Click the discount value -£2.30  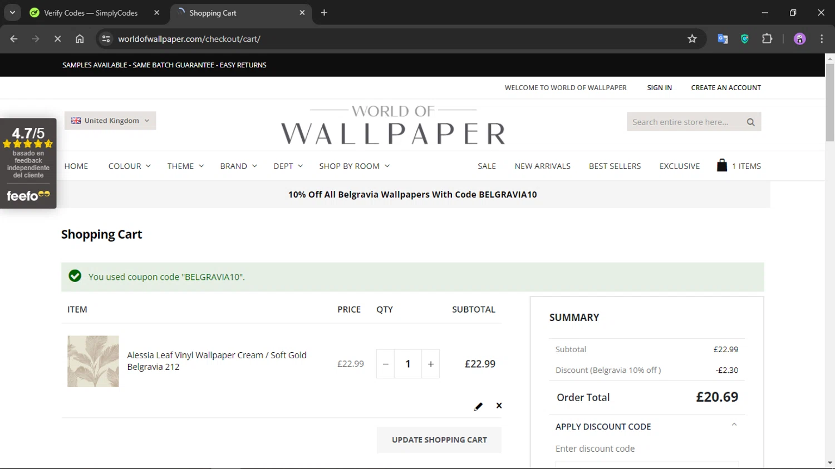pos(727,371)
